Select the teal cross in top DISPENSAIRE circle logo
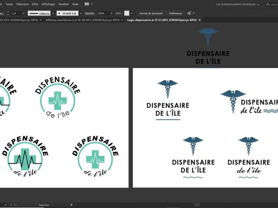The height and width of the screenshot is (208, 278). [57, 101]
